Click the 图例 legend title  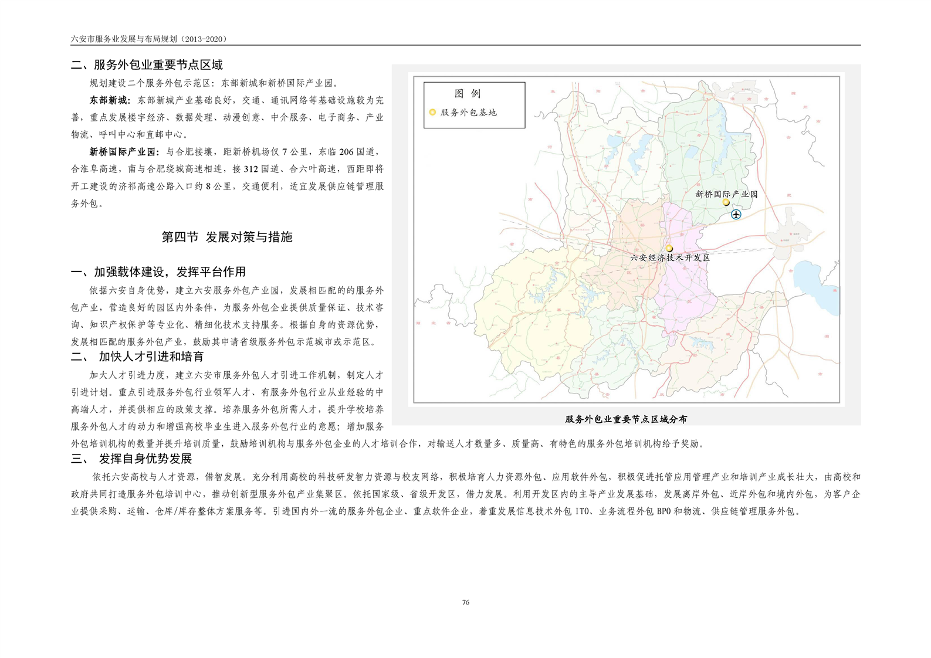(x=468, y=94)
